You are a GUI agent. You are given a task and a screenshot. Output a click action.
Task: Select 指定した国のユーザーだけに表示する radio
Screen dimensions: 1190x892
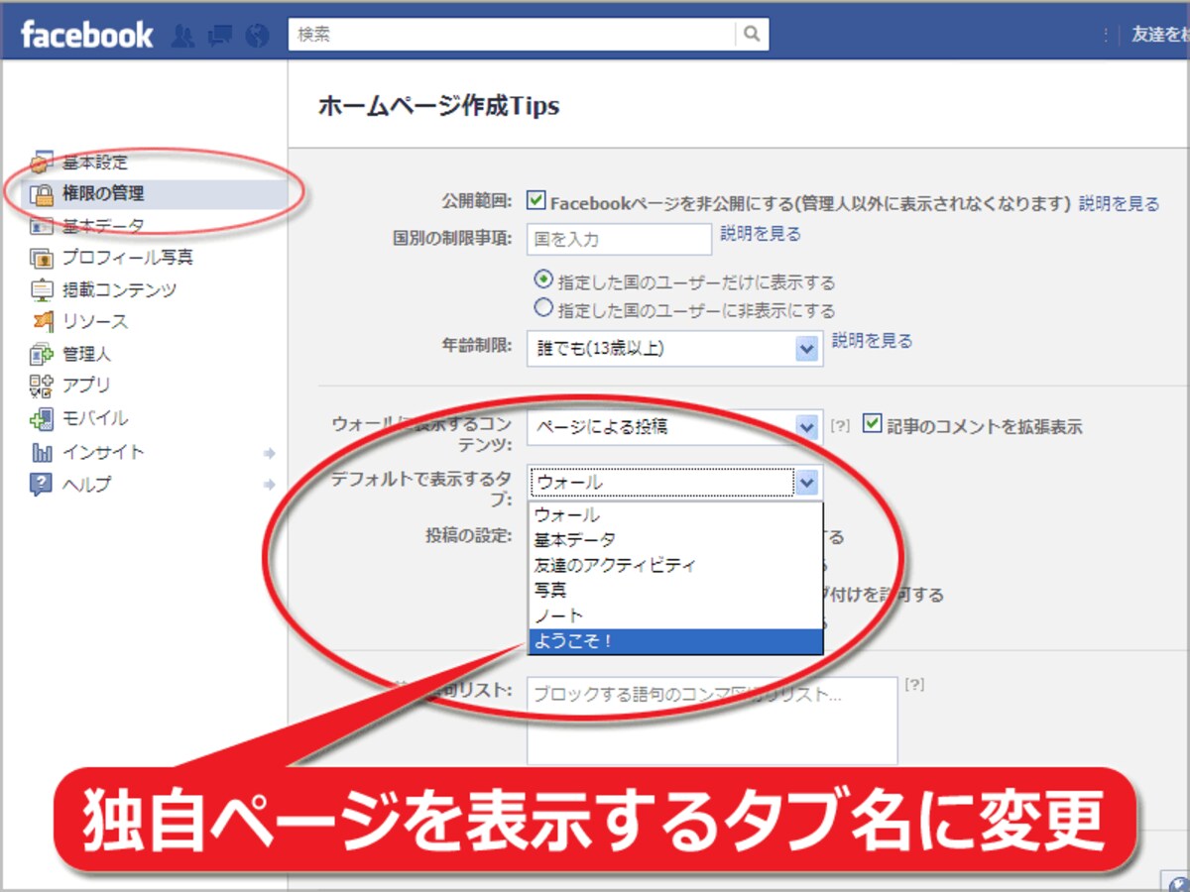[x=543, y=279]
